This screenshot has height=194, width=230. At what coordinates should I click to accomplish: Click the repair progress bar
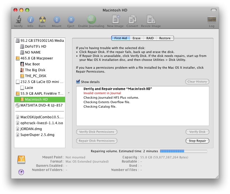click(183, 151)
